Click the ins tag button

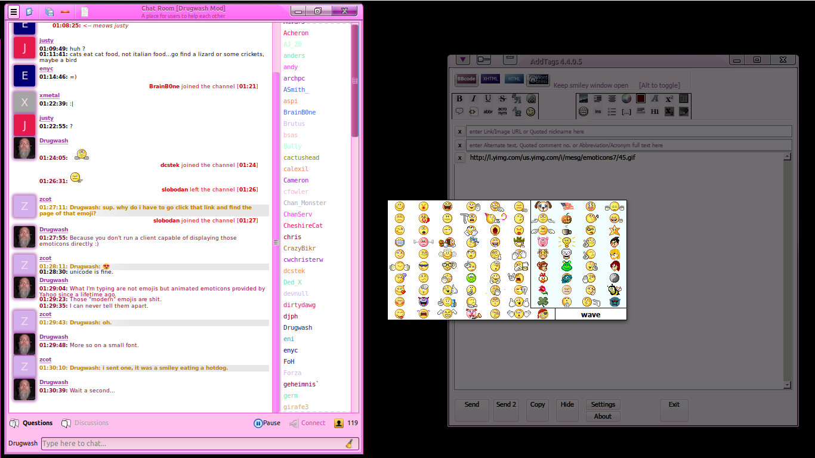point(598,112)
